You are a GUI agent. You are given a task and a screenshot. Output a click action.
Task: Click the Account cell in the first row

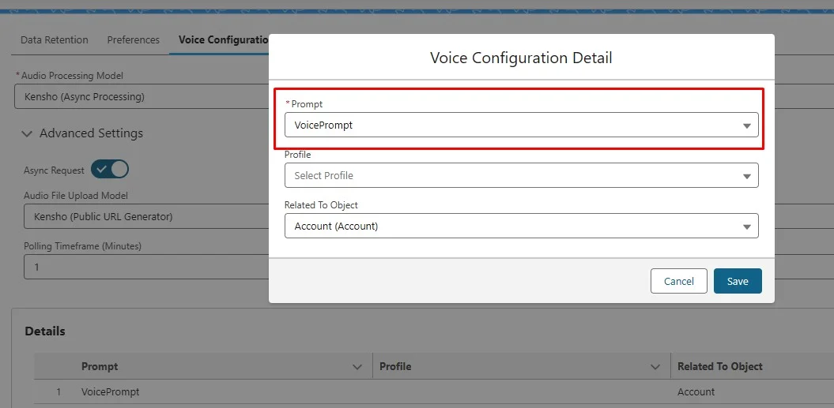pos(696,392)
